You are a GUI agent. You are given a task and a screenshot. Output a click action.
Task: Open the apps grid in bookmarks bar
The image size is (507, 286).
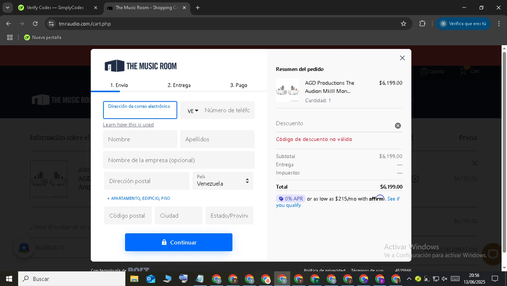coord(10,37)
